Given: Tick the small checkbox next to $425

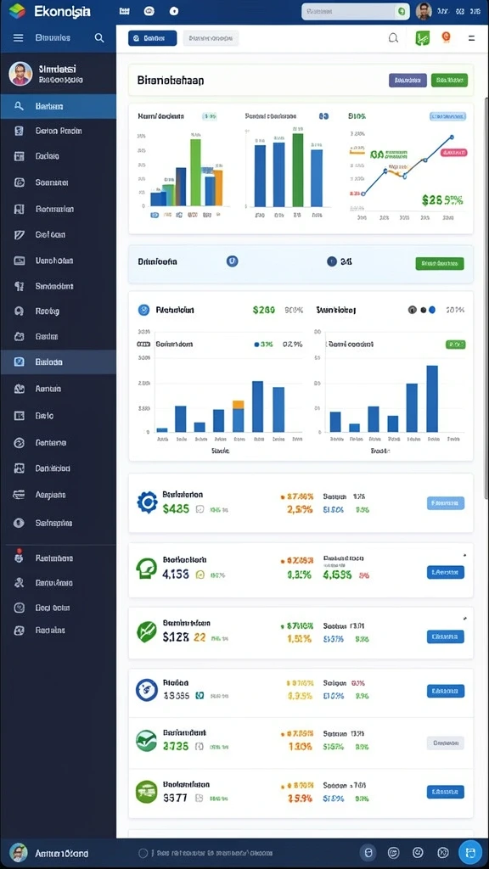Looking at the screenshot, I should [x=200, y=509].
